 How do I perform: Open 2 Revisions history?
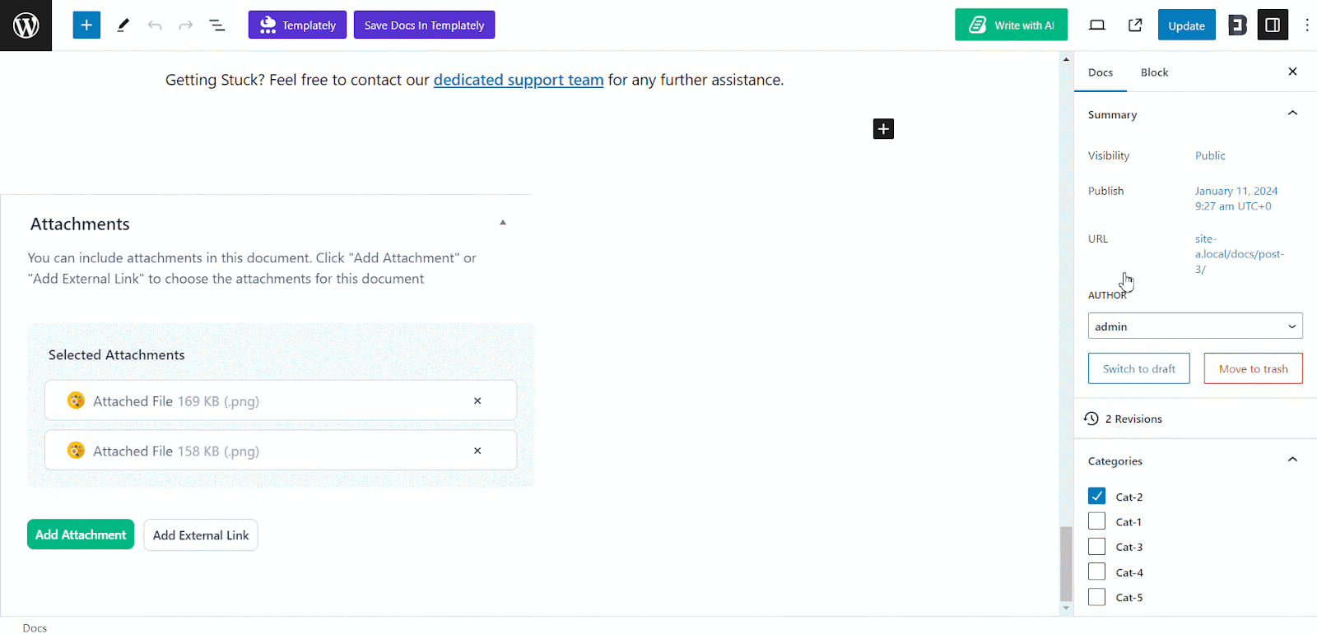pyautogui.click(x=1123, y=419)
